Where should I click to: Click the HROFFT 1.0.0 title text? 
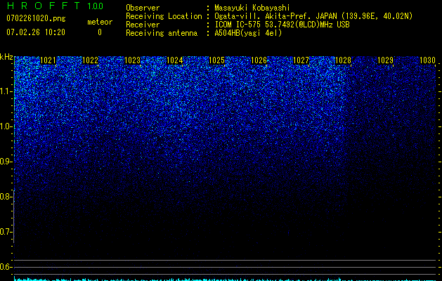click(55, 6)
